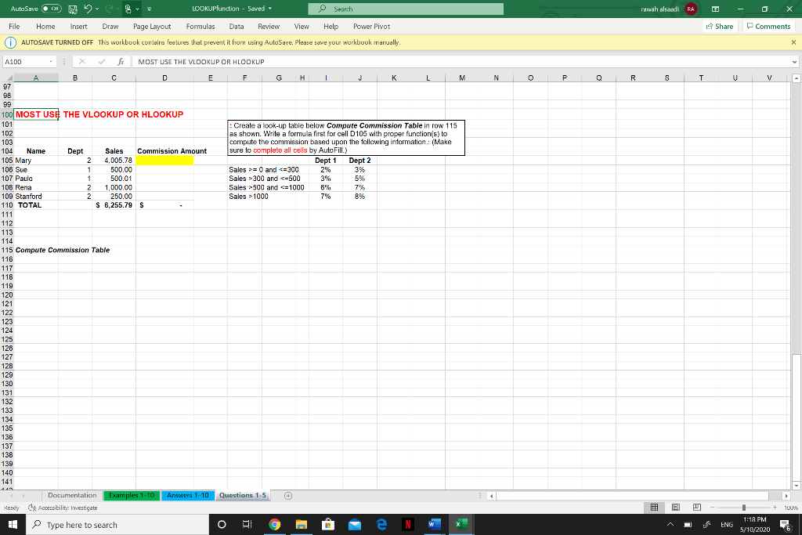802x535 pixels.
Task: Open the Answers 1-10 sheet tab
Action: pos(188,495)
